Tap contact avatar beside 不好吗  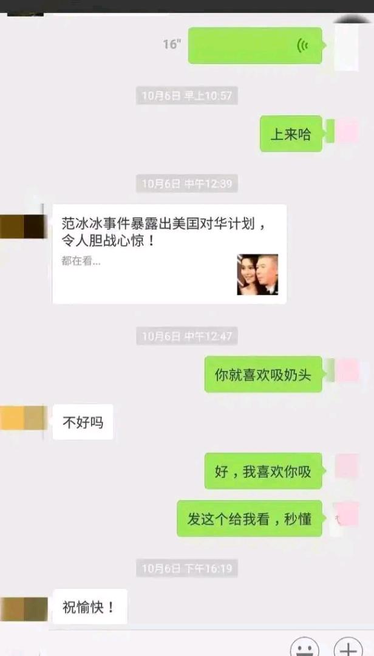tap(23, 417)
